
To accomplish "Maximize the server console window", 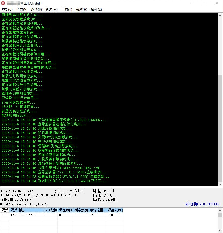I will (x=204, y=3).
